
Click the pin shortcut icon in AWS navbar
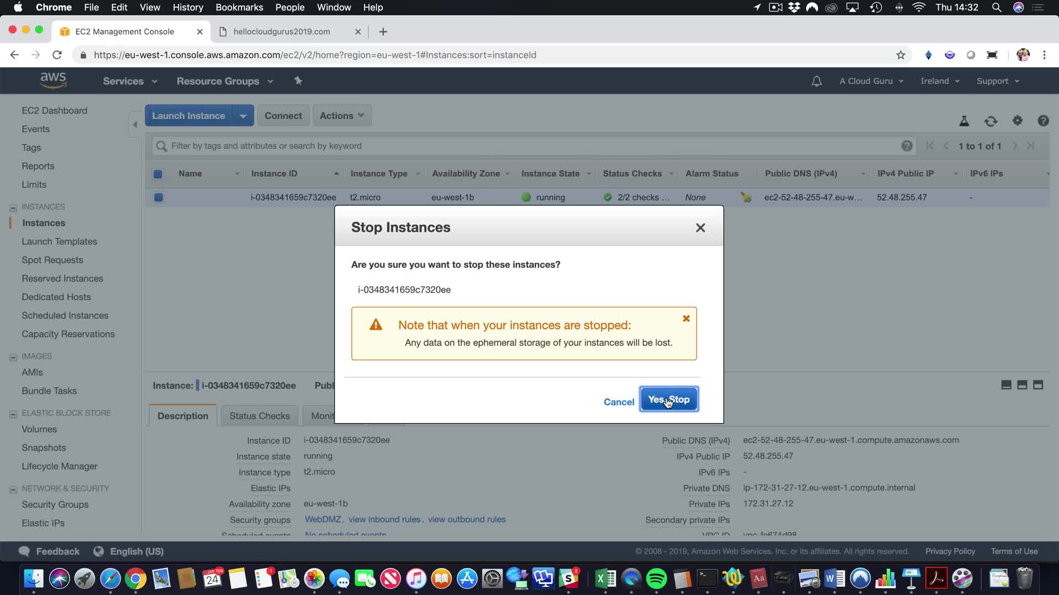click(x=298, y=81)
